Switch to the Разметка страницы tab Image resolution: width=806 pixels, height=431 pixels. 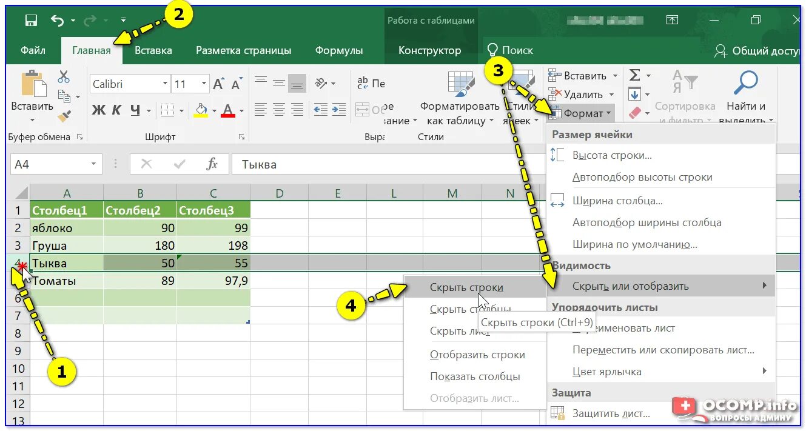point(243,50)
